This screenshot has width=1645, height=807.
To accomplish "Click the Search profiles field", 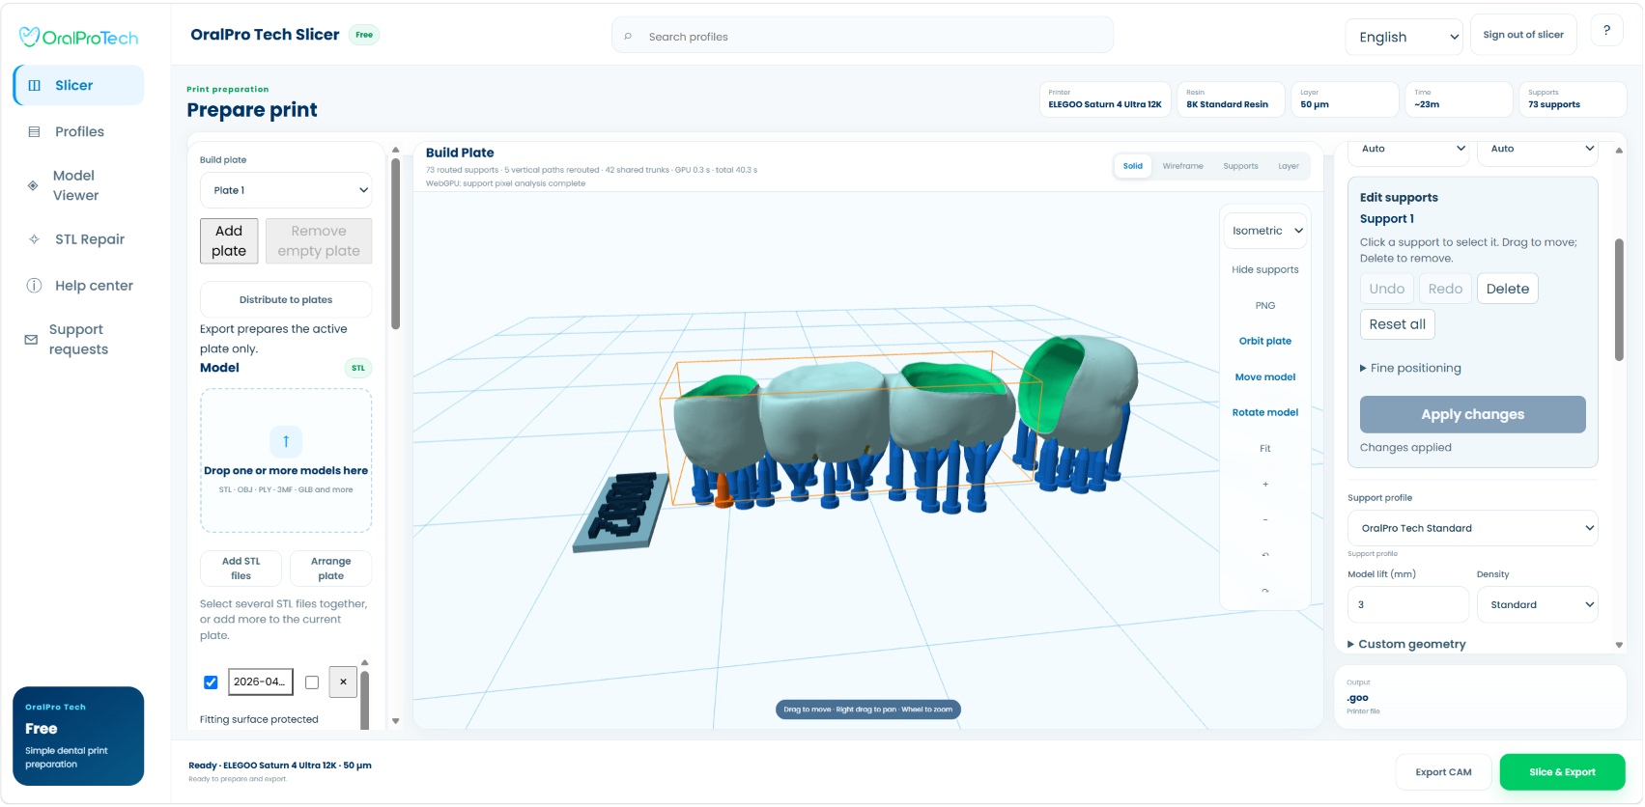I will (x=863, y=37).
